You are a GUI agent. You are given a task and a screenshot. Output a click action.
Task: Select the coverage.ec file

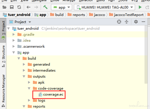tap(51, 94)
